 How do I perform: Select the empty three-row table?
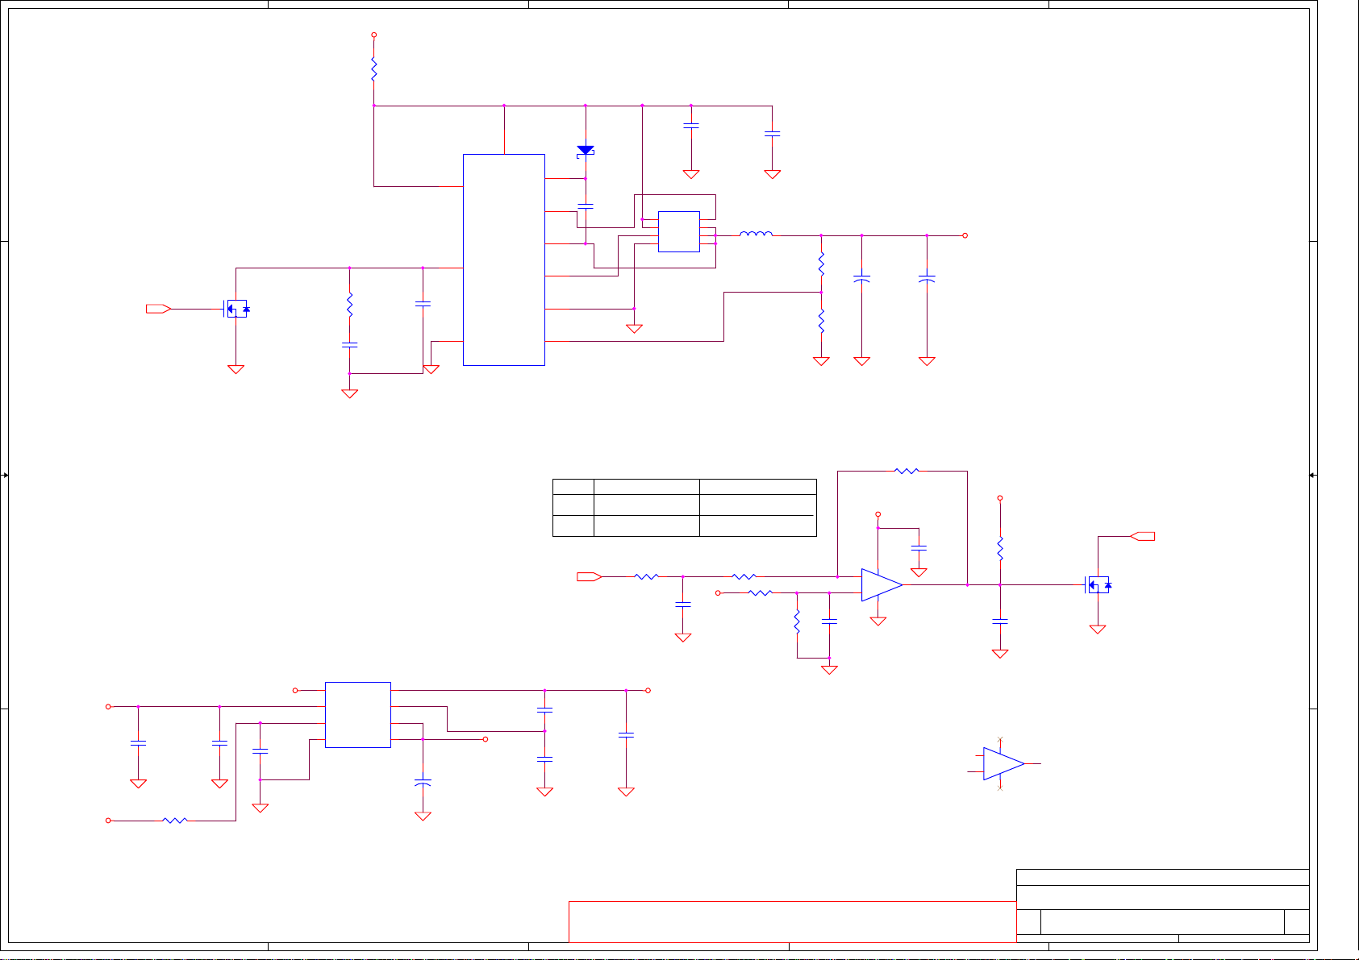[685, 508]
